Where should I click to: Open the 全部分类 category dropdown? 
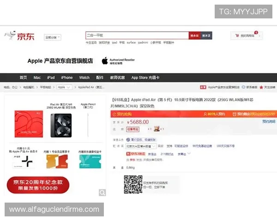click(x=53, y=37)
